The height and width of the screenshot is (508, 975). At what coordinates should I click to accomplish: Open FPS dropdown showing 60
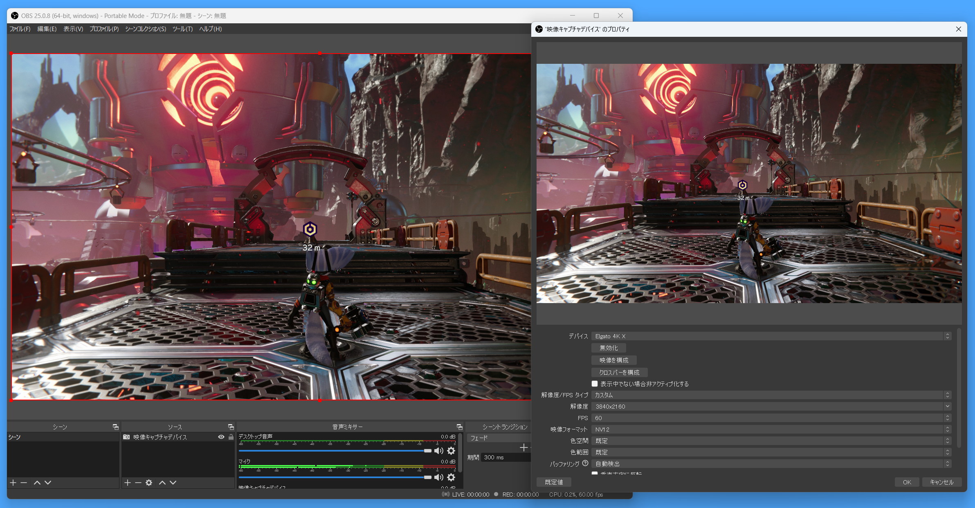point(771,418)
